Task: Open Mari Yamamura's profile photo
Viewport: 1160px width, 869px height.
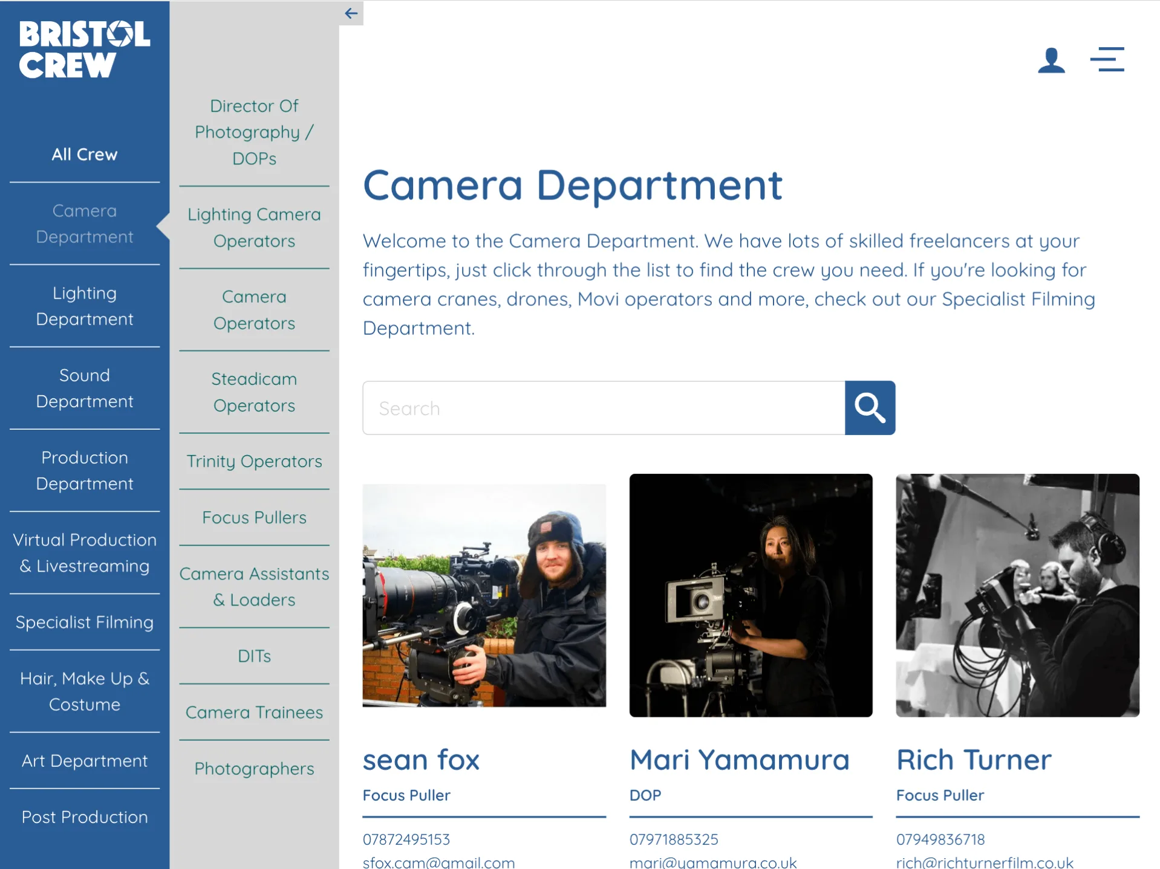Action: [751, 595]
